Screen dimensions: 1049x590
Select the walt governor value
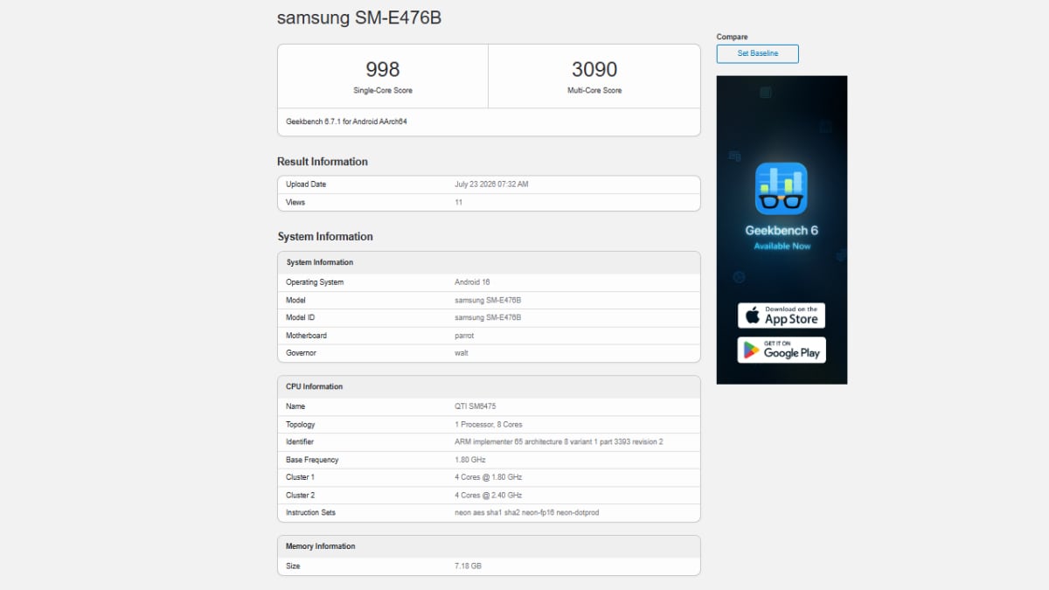coord(462,353)
